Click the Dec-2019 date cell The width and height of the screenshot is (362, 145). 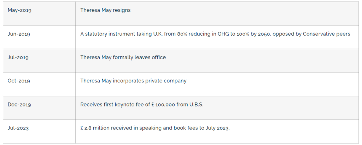19,105
